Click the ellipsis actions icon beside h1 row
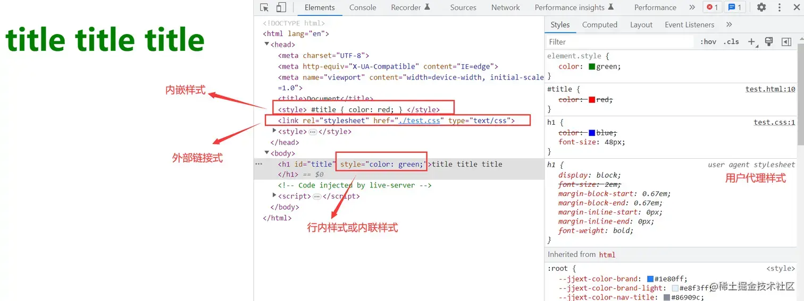Screen dimensions: 804x301 coord(259,164)
